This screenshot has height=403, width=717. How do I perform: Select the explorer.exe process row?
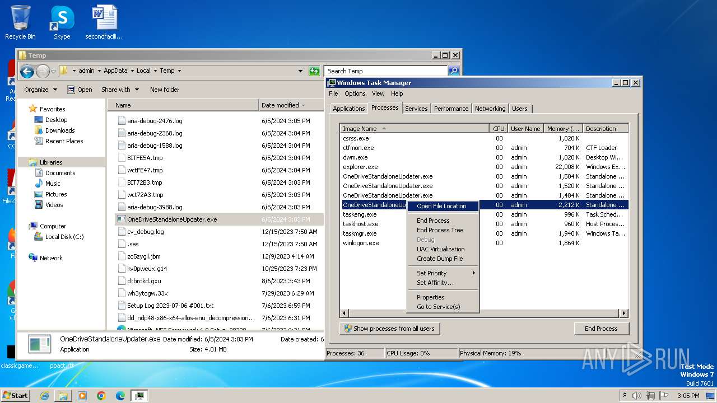point(485,167)
